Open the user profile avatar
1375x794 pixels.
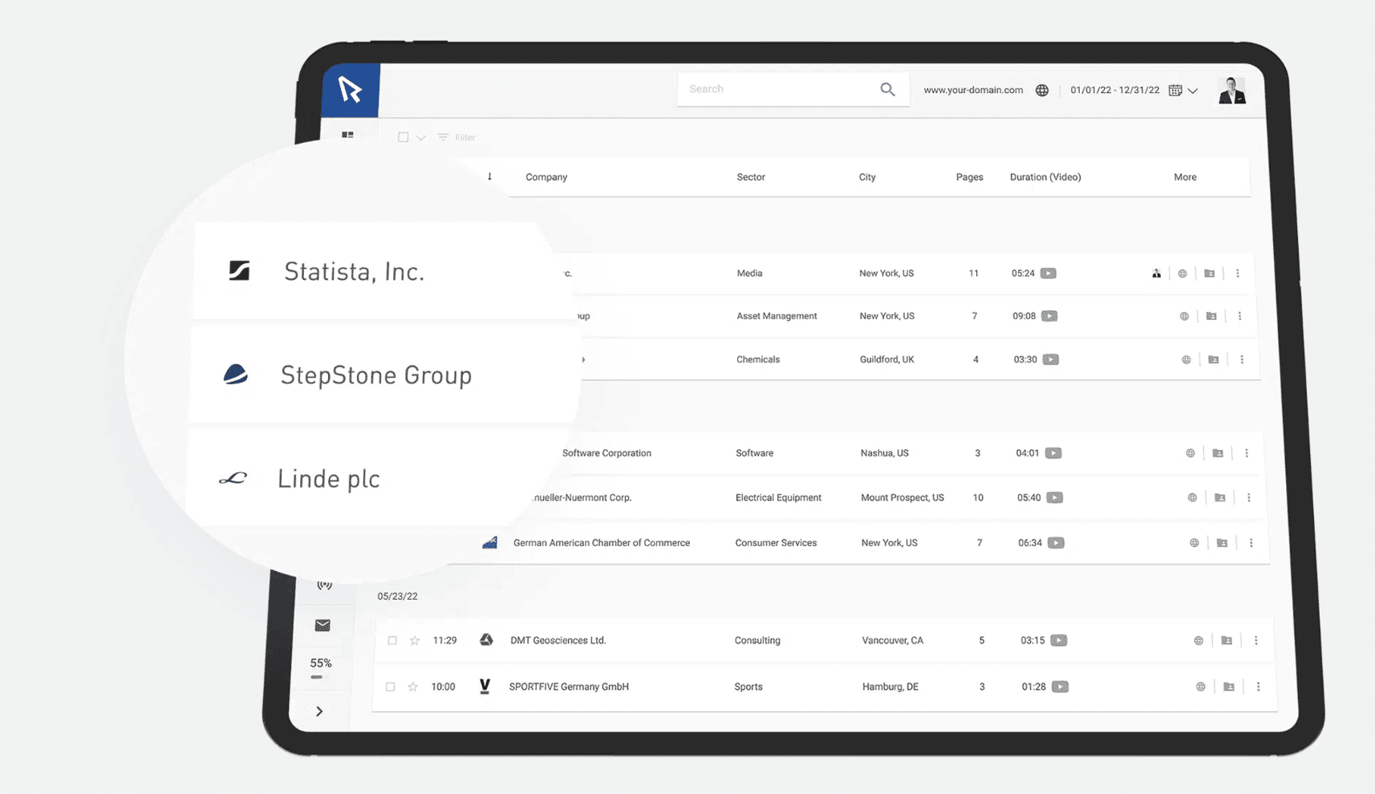[x=1231, y=90]
